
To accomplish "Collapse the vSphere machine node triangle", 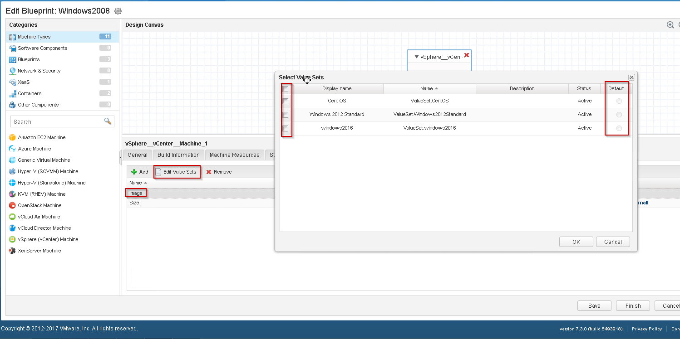I will pyautogui.click(x=417, y=57).
